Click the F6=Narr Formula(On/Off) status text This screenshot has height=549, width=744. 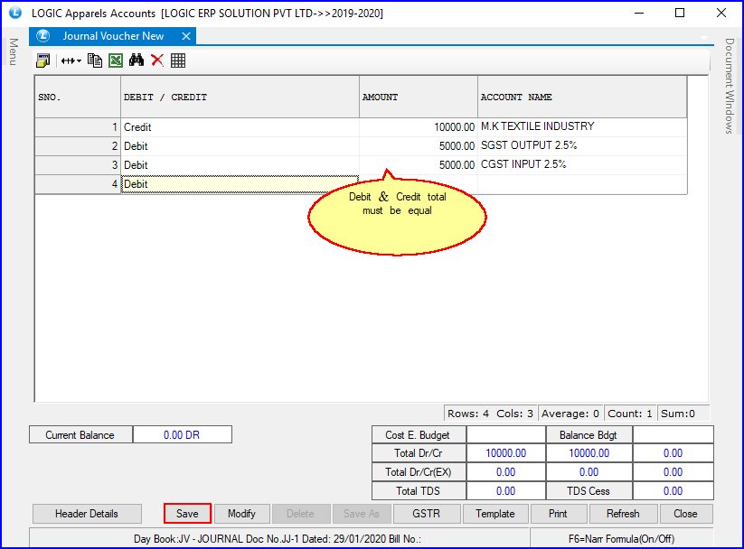tap(622, 538)
